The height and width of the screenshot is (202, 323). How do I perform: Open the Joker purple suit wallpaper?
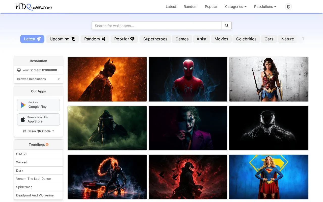click(188, 128)
